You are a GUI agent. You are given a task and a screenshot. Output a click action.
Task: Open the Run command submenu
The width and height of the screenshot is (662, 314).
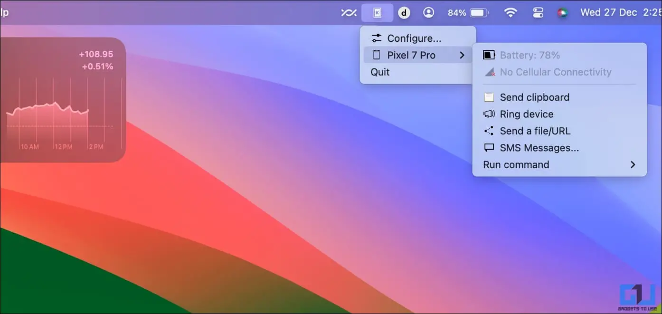(516, 165)
